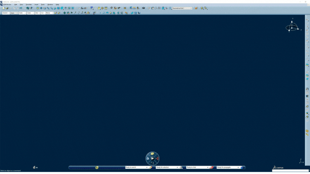Open the Geometrical Set.1 dropdown
The width and height of the screenshot is (310, 174).
[190, 8]
